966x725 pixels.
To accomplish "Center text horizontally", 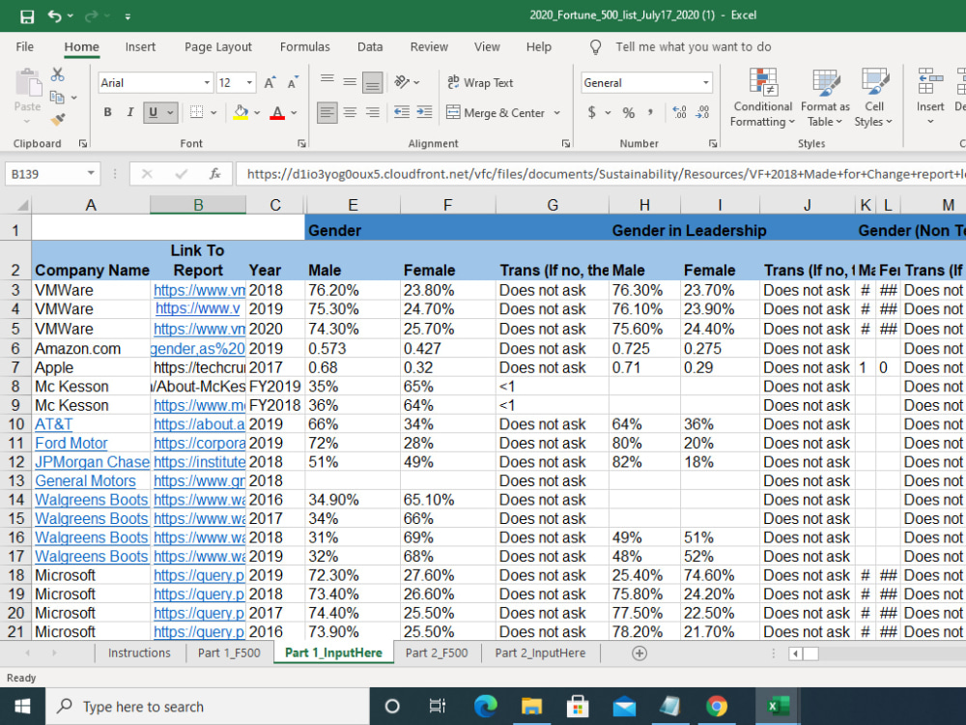I will 350,112.
